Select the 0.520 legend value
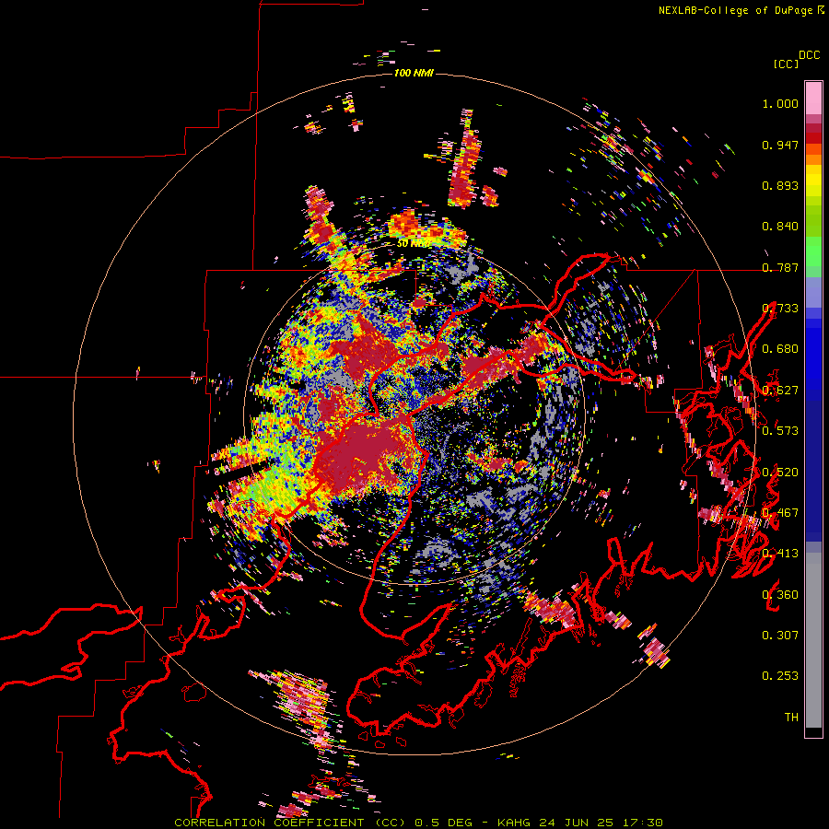Screen dimensions: 829x829 tap(780, 472)
